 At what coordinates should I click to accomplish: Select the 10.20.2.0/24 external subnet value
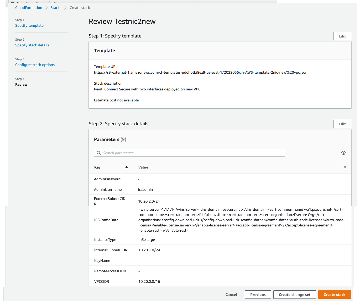pos(149,201)
